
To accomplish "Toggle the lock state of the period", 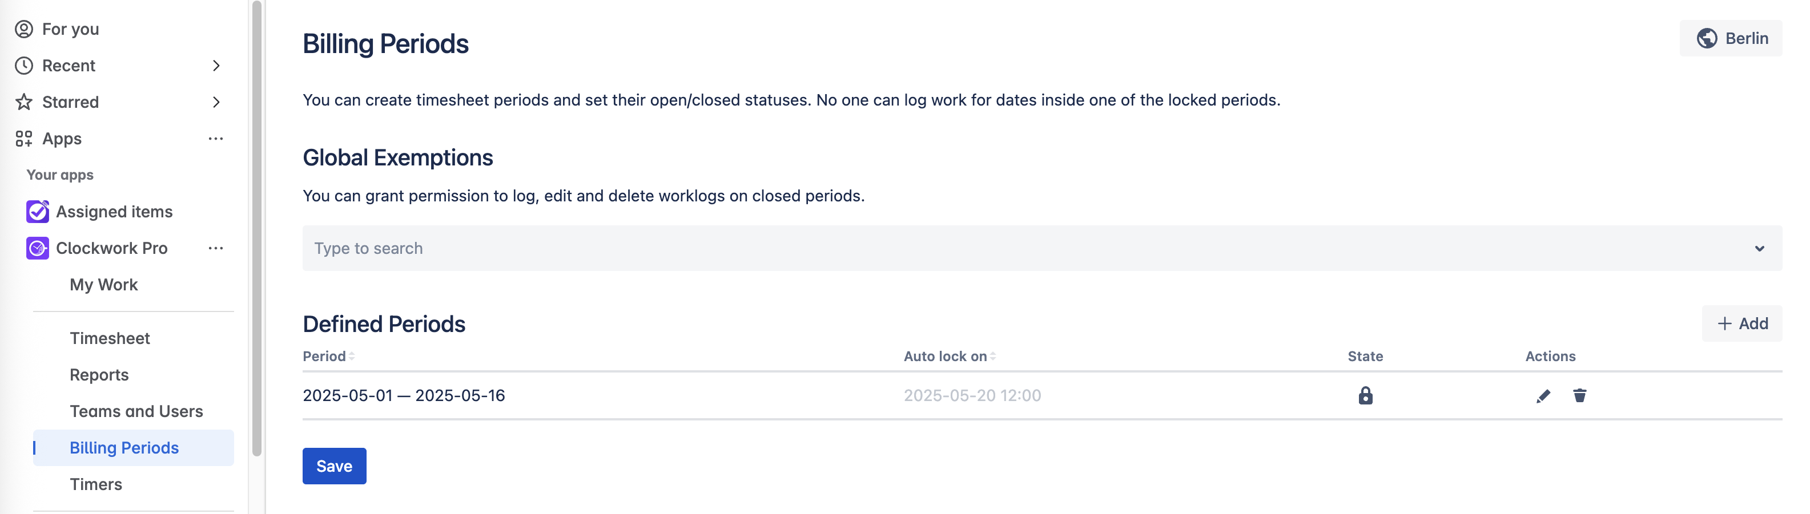I will point(1365,395).
